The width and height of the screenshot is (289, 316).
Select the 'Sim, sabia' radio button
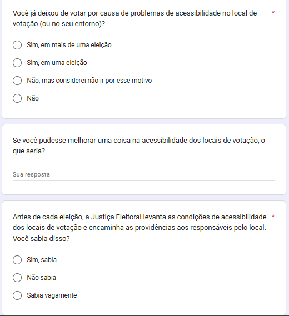click(17, 260)
